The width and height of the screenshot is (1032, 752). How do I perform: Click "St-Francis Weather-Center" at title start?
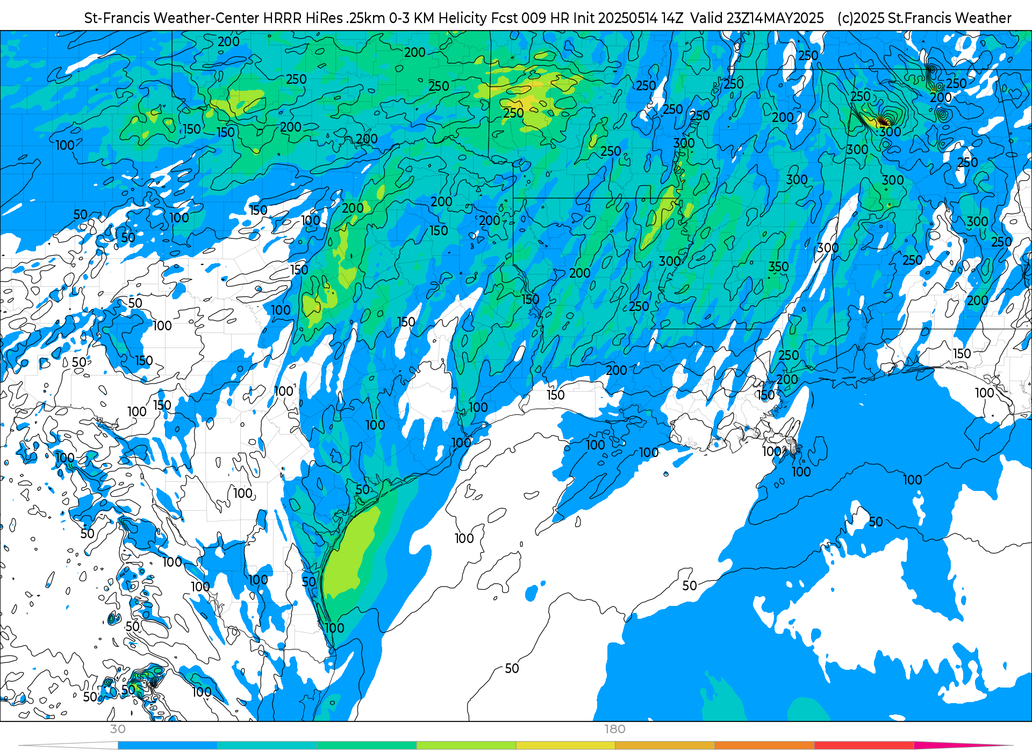pos(171,18)
